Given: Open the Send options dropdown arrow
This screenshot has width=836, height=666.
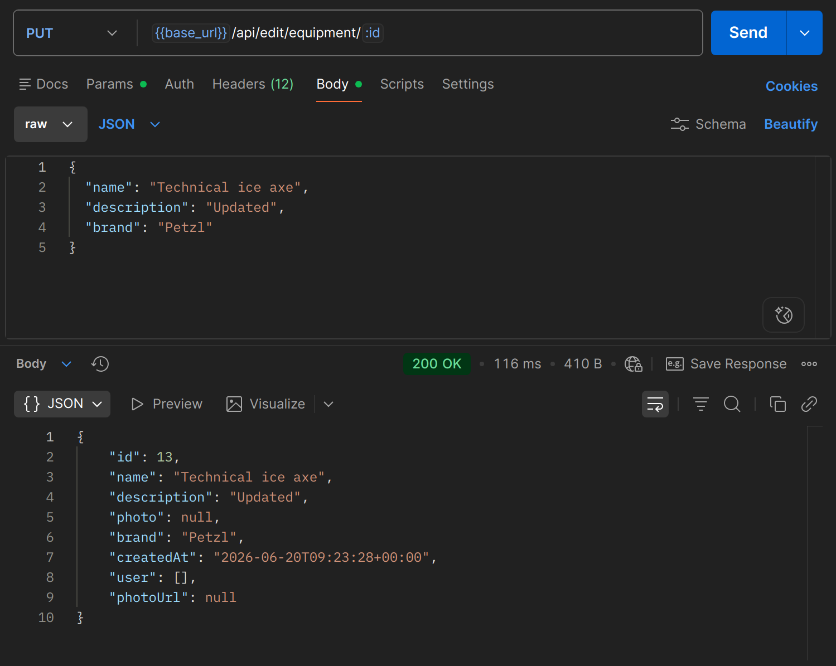Looking at the screenshot, I should (x=804, y=33).
